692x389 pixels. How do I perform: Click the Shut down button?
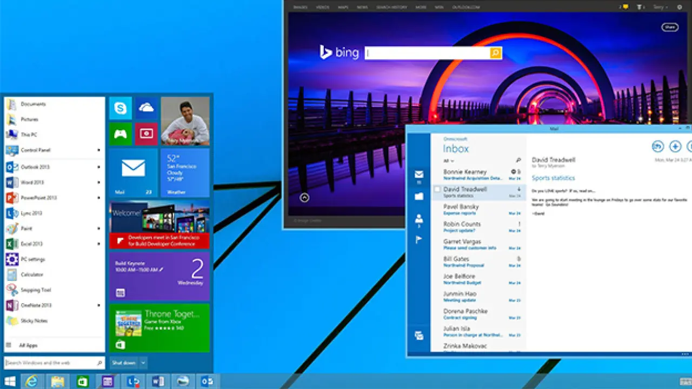click(124, 363)
